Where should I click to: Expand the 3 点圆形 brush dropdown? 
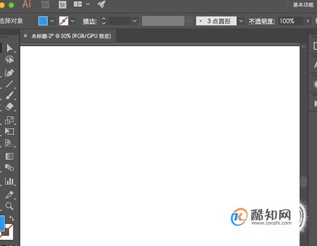coord(241,21)
